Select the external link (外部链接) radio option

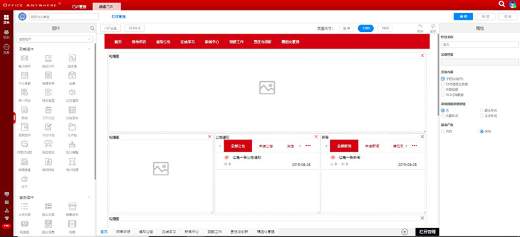(x=443, y=89)
